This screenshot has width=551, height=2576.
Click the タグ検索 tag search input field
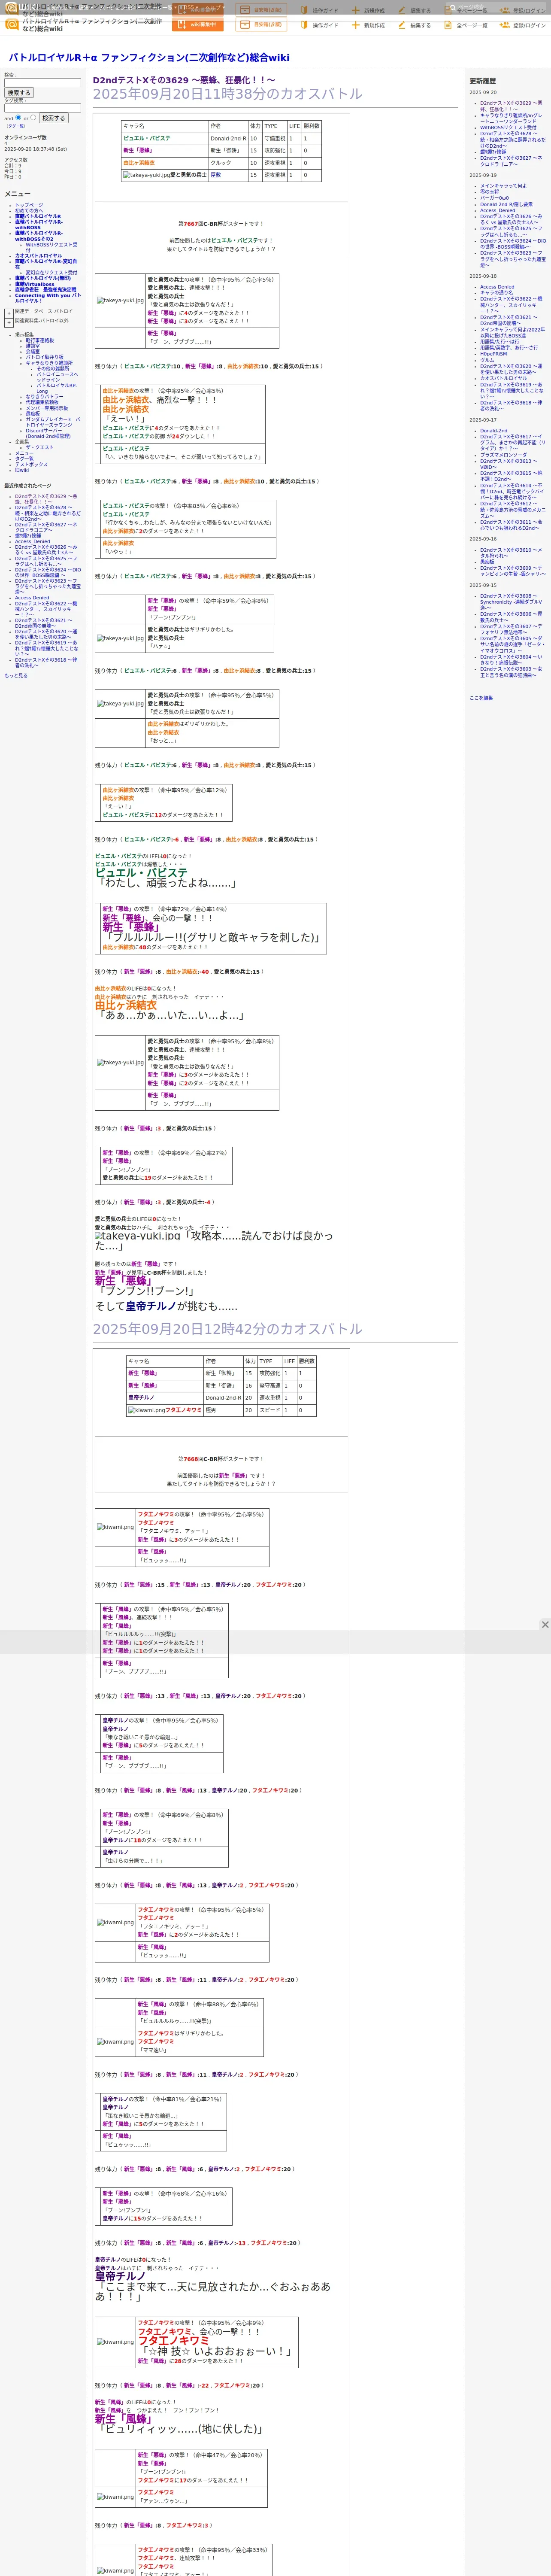43,108
